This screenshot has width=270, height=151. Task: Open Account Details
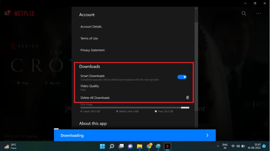(x=91, y=27)
